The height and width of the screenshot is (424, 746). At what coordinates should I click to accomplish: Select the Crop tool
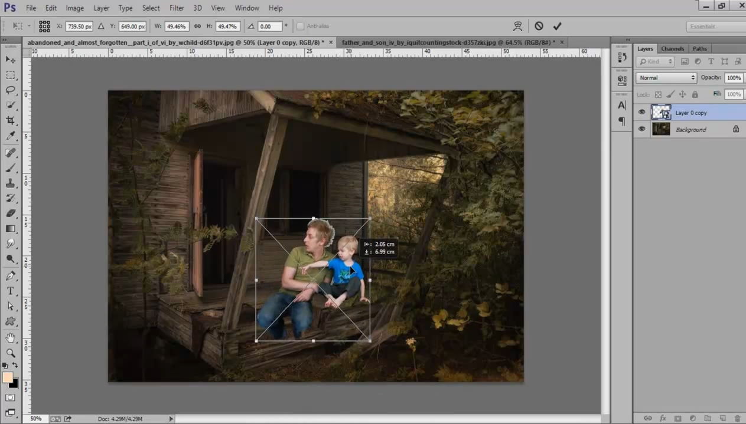click(x=11, y=120)
